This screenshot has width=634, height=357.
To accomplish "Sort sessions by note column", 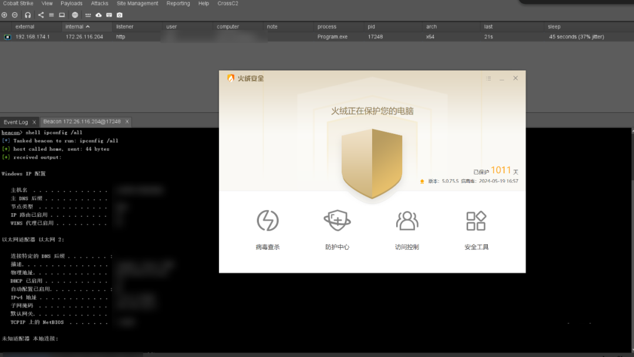I will click(x=288, y=26).
